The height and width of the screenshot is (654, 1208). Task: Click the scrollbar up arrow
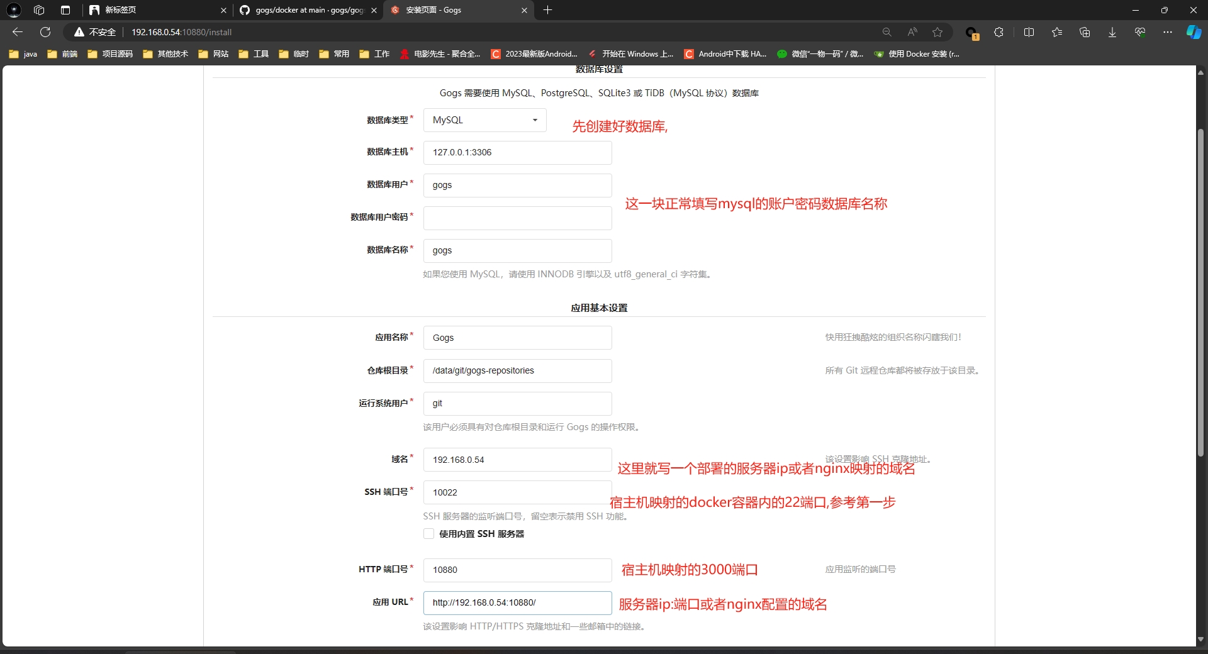click(1200, 72)
